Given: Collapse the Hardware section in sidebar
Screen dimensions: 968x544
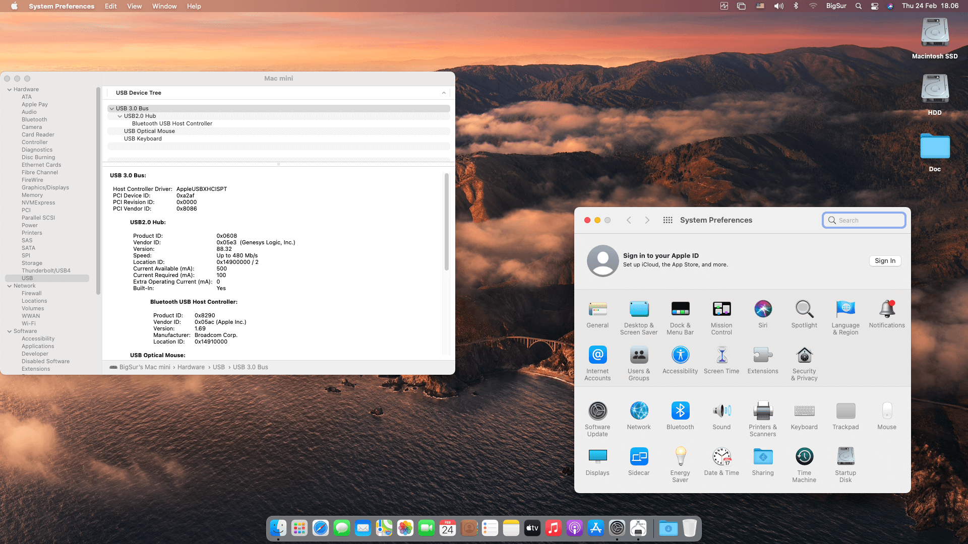Looking at the screenshot, I should (x=10, y=90).
